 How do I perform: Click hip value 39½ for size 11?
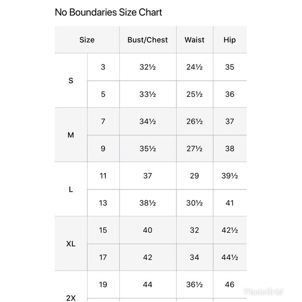click(x=230, y=176)
